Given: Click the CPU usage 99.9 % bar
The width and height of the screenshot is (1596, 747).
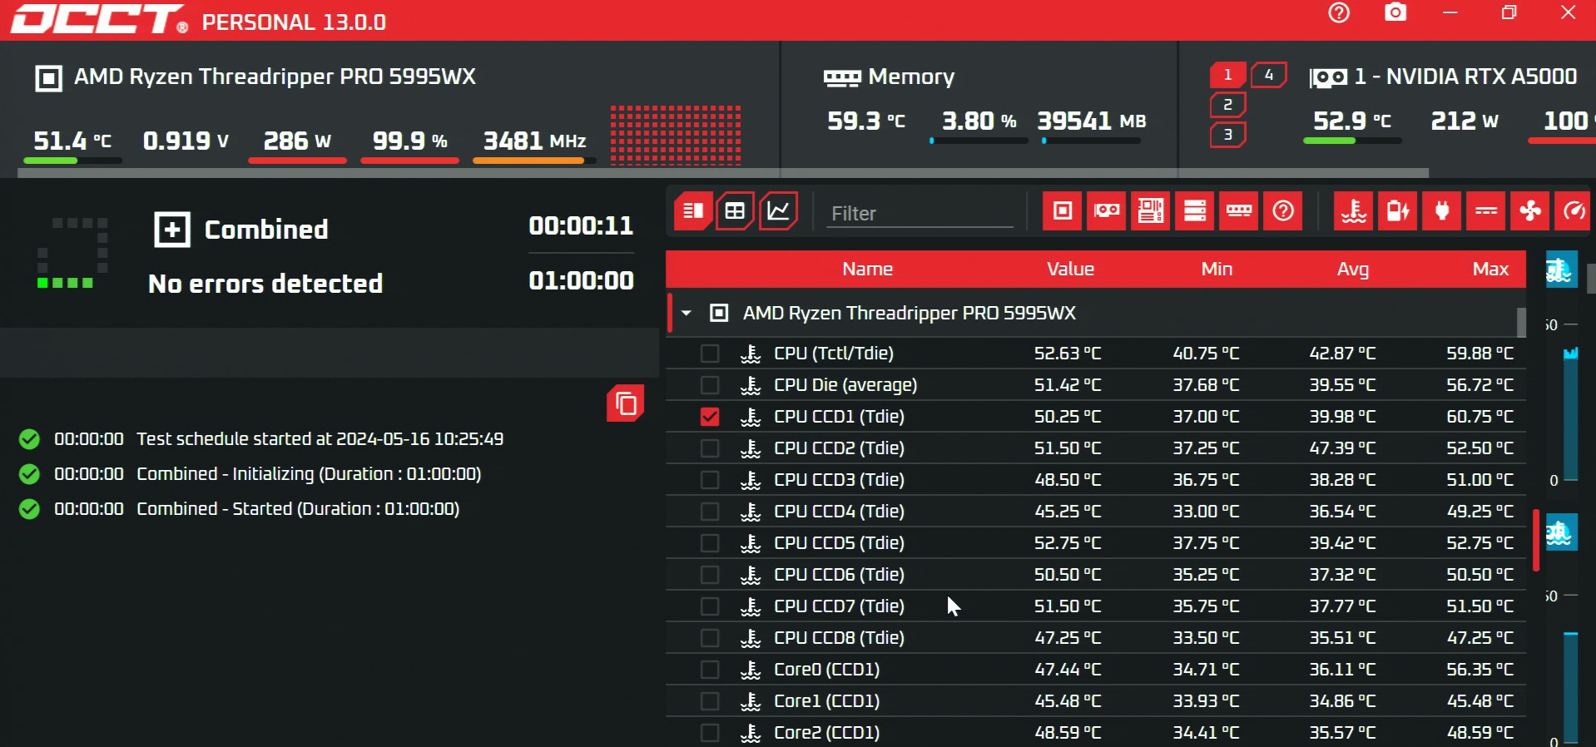Looking at the screenshot, I should (409, 161).
